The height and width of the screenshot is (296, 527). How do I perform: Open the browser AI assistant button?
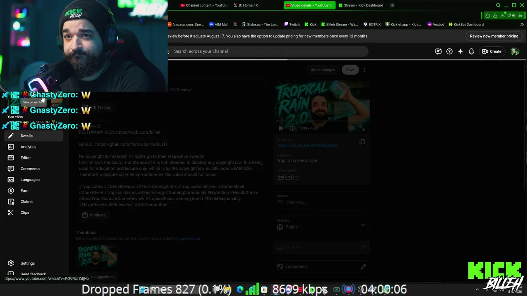(x=512, y=16)
